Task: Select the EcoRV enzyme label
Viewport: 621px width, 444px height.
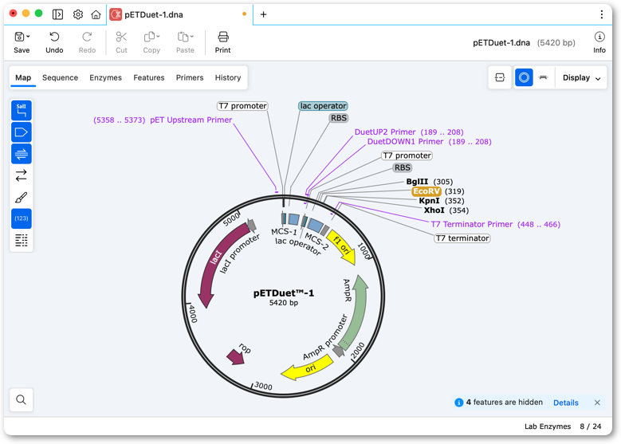Action: tap(426, 191)
